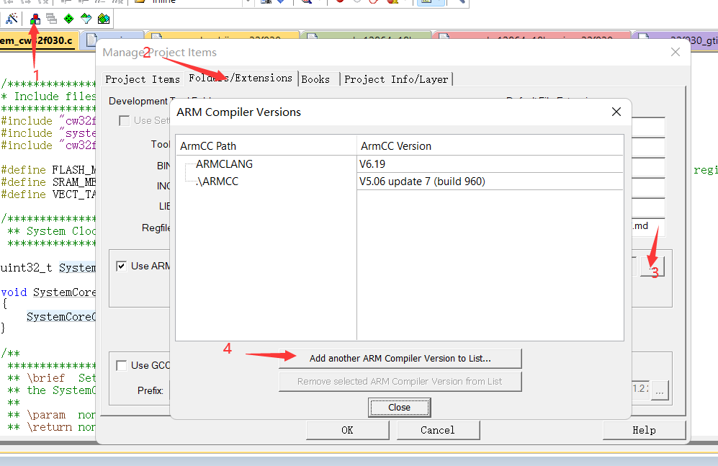Click the 'uint32_t System' declaration line

point(48,267)
